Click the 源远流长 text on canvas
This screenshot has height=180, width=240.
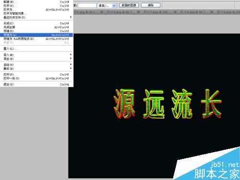click(x=168, y=104)
